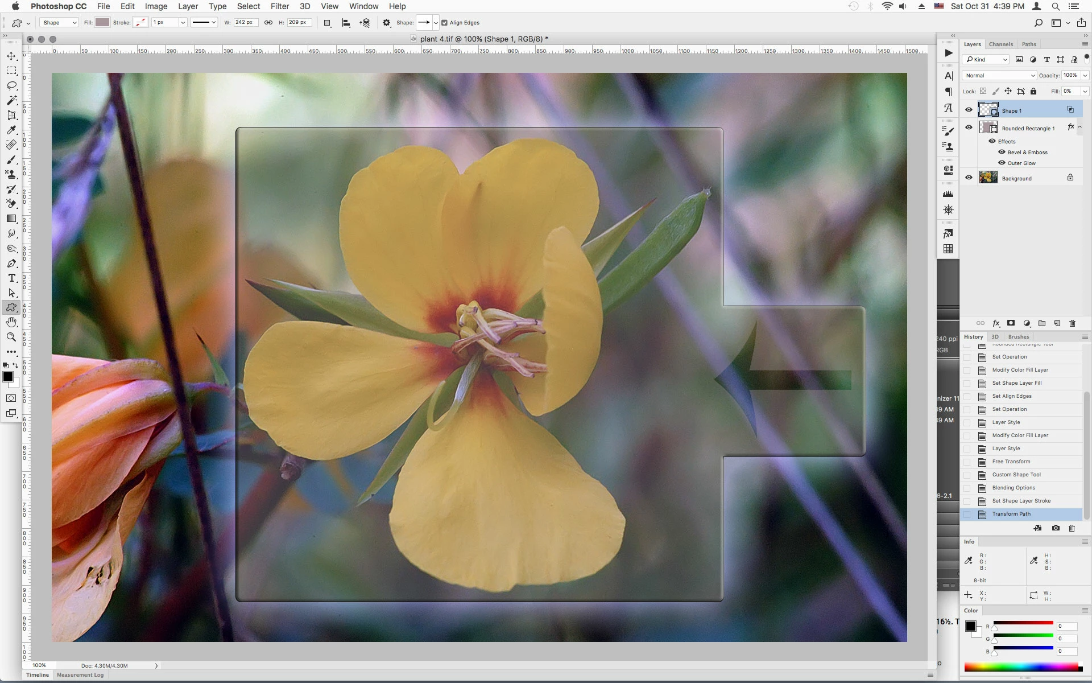The height and width of the screenshot is (683, 1092).
Task: Select the Zoom tool
Action: (x=11, y=337)
